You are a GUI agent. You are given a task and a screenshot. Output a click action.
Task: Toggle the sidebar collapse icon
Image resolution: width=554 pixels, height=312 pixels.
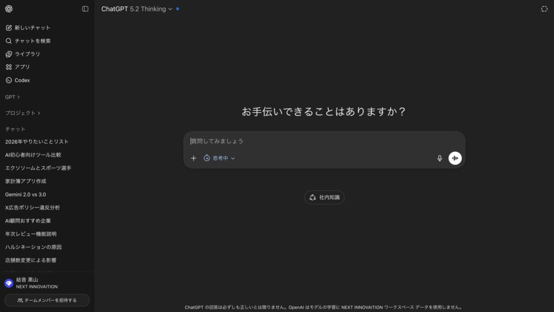85,9
